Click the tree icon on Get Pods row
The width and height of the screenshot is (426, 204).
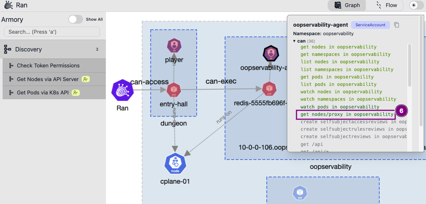11,93
